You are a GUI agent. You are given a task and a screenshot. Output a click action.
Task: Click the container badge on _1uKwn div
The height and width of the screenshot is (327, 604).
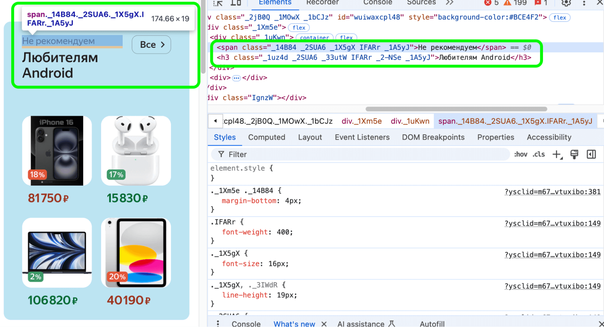click(315, 38)
